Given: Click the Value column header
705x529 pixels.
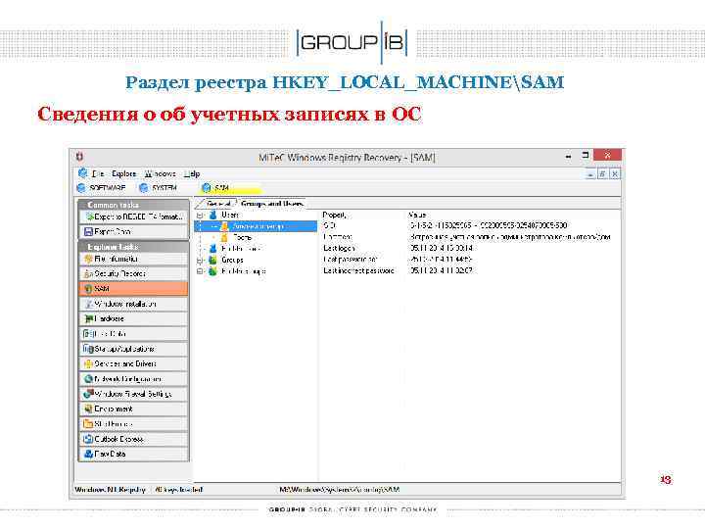Looking at the screenshot, I should coord(417,215).
